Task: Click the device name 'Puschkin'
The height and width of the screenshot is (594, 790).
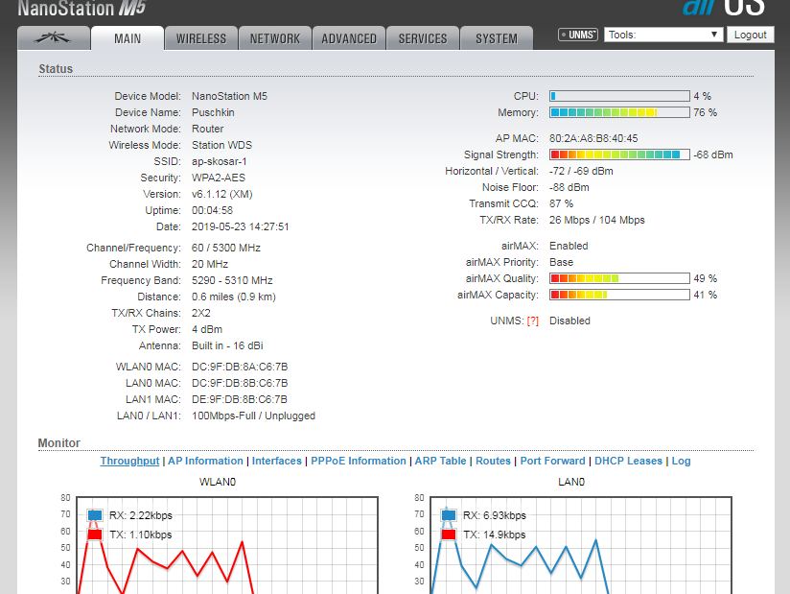Action: (x=213, y=112)
